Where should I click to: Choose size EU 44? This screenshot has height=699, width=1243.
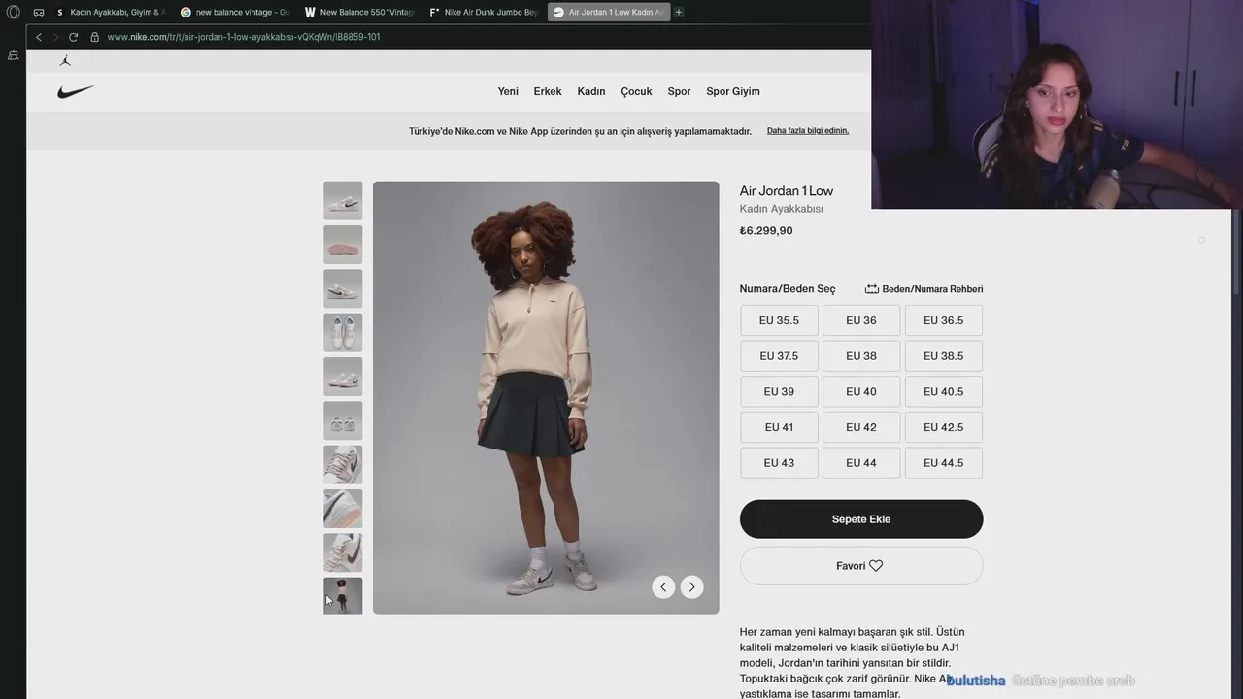point(861,463)
